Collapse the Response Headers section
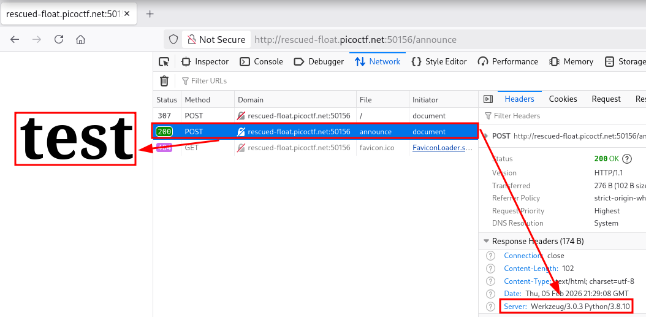Image resolution: width=646 pixels, height=317 pixels. pos(487,241)
